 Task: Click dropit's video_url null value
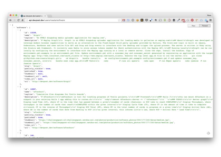pyautogui.click(x=40, y=79)
